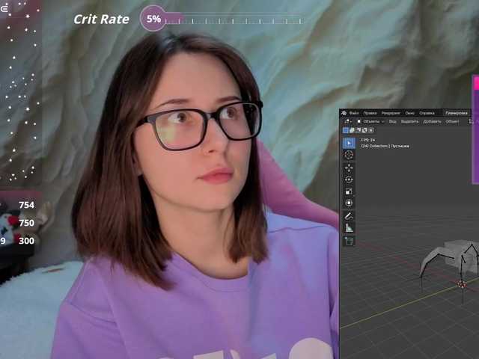Activate the 3D Cursor tool
This screenshot has width=479, height=359.
click(349, 155)
